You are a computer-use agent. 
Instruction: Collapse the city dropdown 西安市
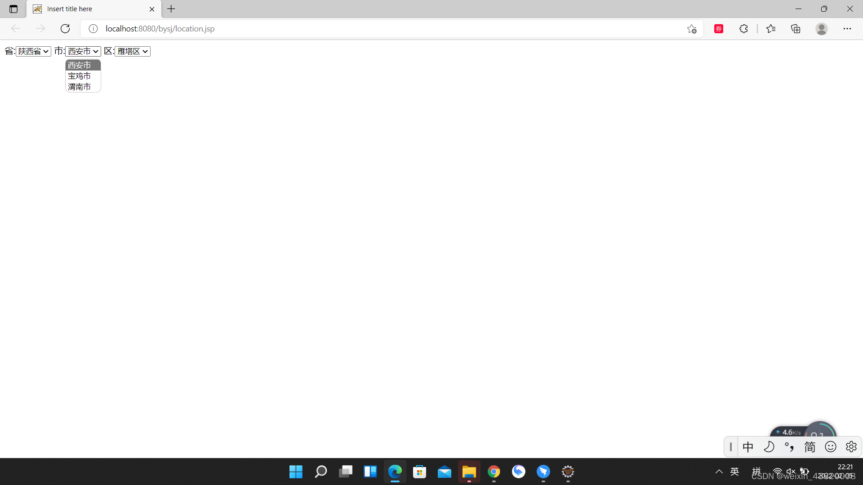pos(83,51)
